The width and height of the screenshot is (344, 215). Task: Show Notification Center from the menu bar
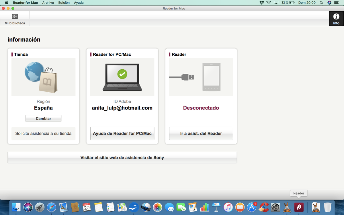pyautogui.click(x=337, y=3)
